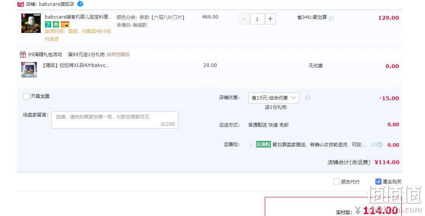Click the disabled 运费险 checkbox

point(251,145)
